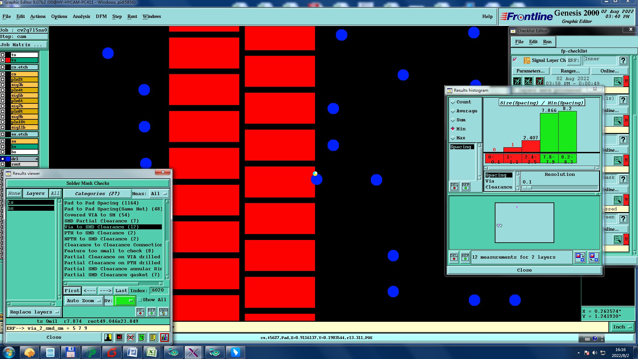Click first run-action icon in Checklist Editor

[x=517, y=81]
